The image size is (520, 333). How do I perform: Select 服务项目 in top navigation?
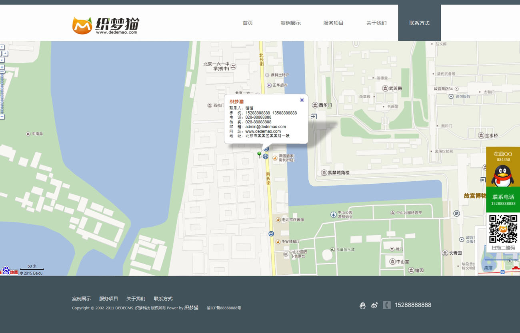coord(333,23)
